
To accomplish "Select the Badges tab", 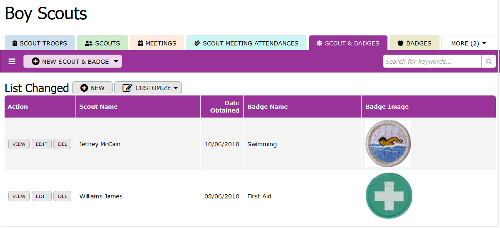I will click(415, 43).
